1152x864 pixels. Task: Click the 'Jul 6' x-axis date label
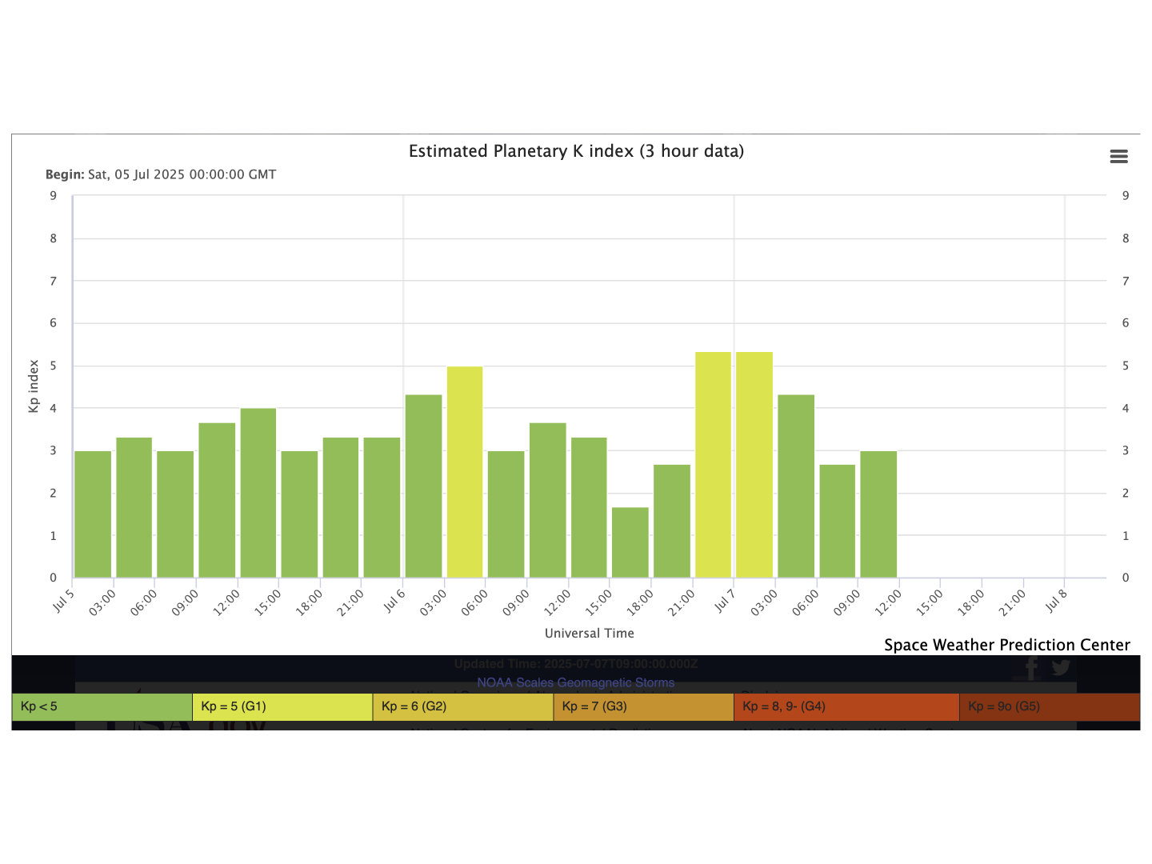click(x=394, y=600)
